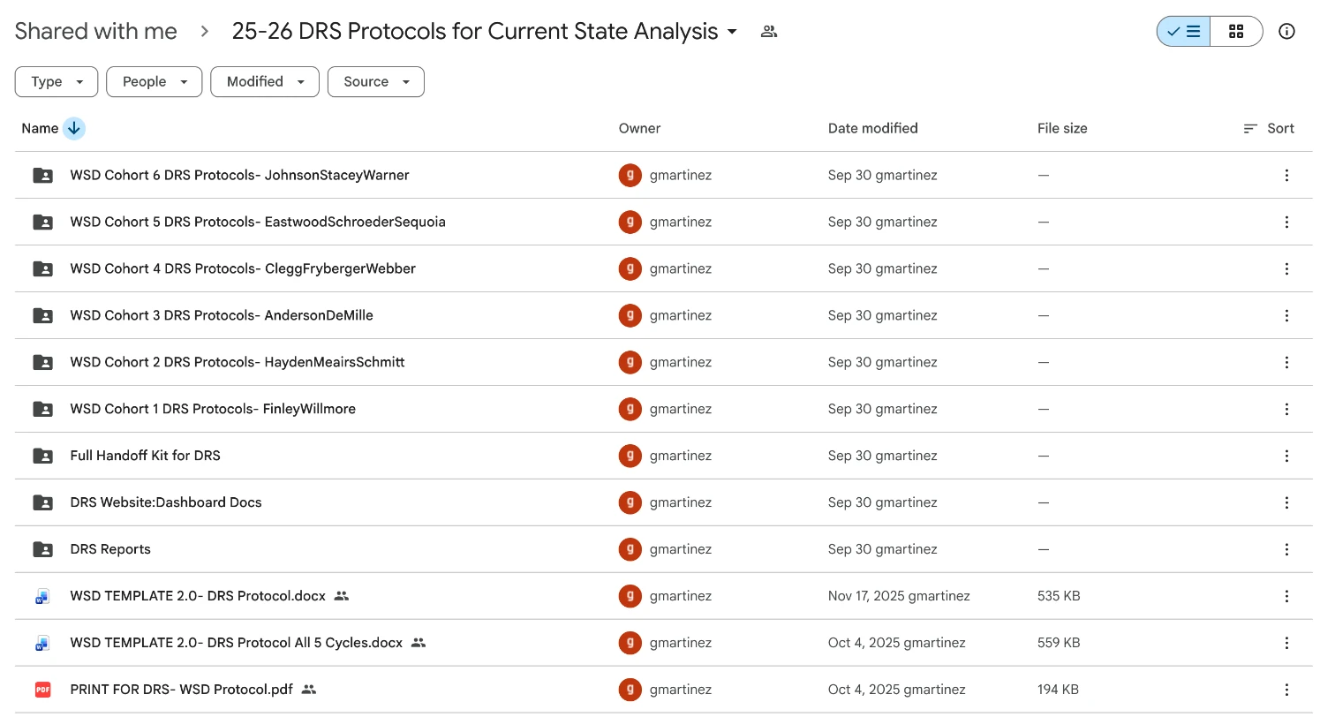Click shared indicator icon beside WSD Protocol.pdf
1320x717 pixels.
[308, 690]
